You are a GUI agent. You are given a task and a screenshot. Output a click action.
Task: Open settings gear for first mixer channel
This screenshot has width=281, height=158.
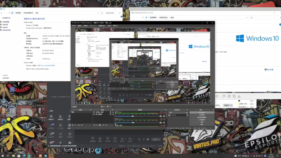point(164,116)
